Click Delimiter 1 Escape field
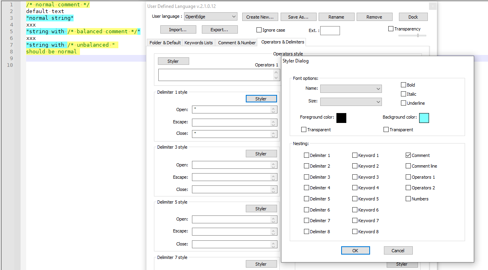 click(x=235, y=122)
